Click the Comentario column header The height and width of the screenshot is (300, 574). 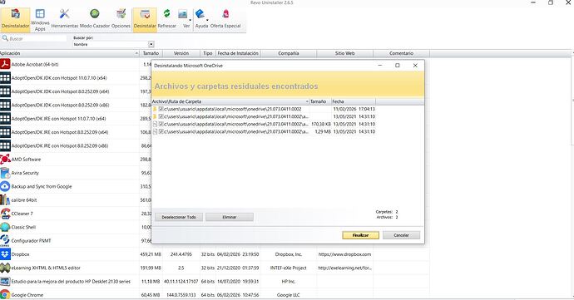click(x=401, y=53)
